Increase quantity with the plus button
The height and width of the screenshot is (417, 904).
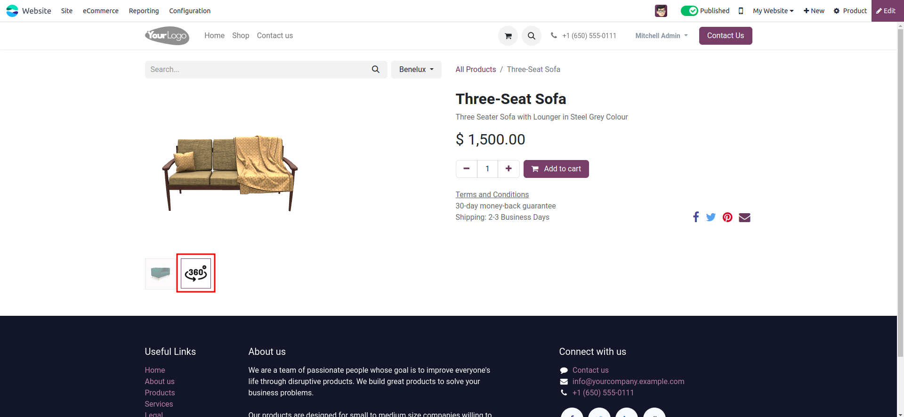point(508,168)
